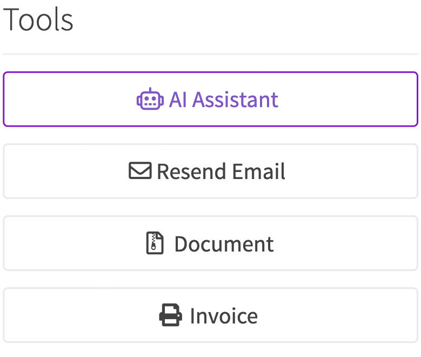Click the envelope icon beside Resend Email

click(x=140, y=170)
